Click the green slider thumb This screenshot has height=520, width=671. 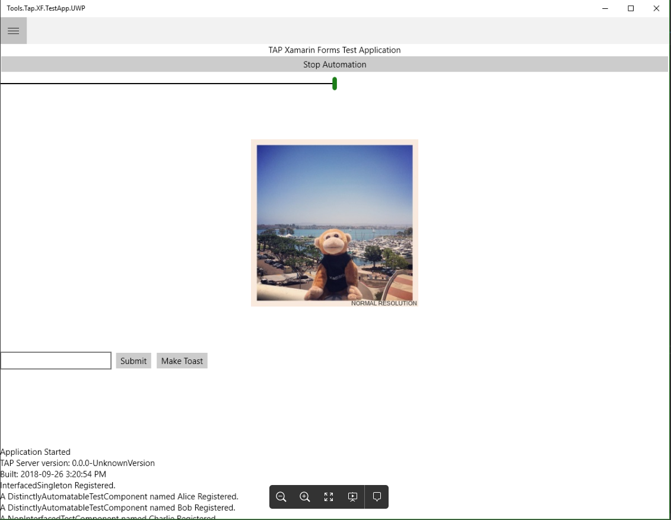pyautogui.click(x=334, y=84)
